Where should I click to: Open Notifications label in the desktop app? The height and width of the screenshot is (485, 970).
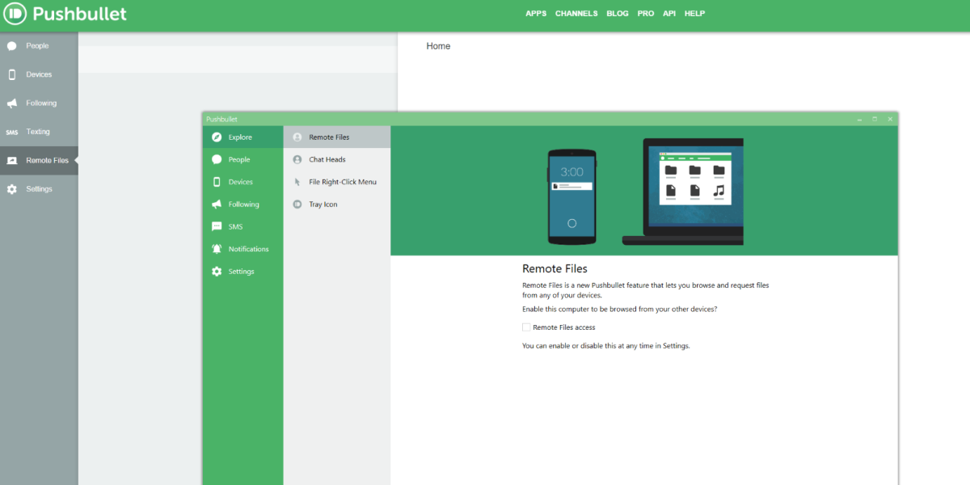tap(249, 249)
